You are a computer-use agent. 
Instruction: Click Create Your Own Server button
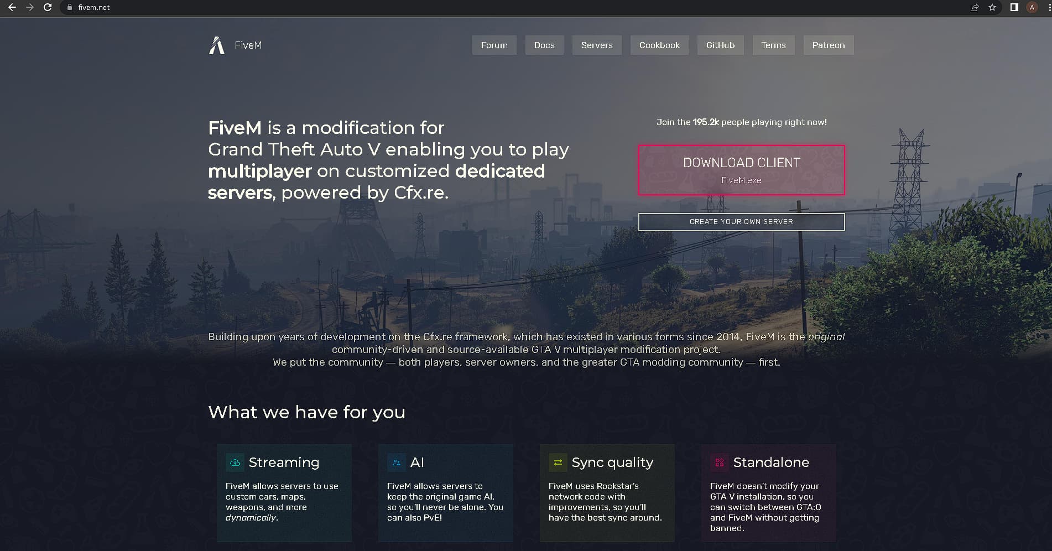741,222
